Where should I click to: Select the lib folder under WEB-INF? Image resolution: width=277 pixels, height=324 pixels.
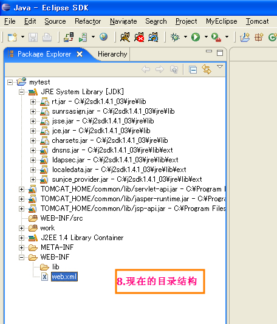pyautogui.click(x=55, y=267)
